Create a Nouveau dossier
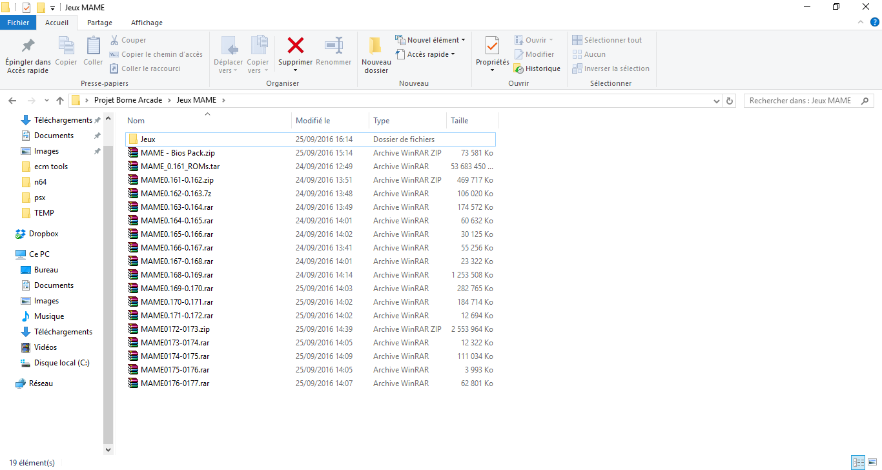Image resolution: width=882 pixels, height=470 pixels. click(376, 56)
